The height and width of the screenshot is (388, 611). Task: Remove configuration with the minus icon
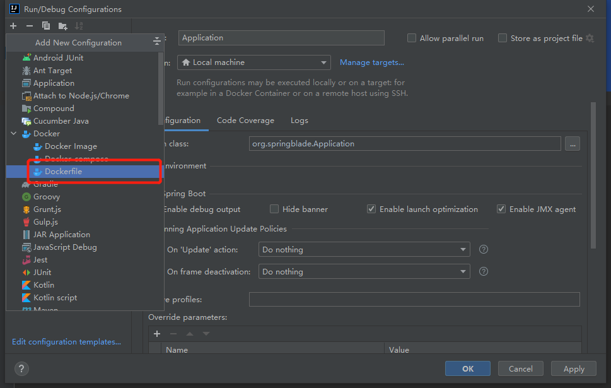(x=30, y=26)
